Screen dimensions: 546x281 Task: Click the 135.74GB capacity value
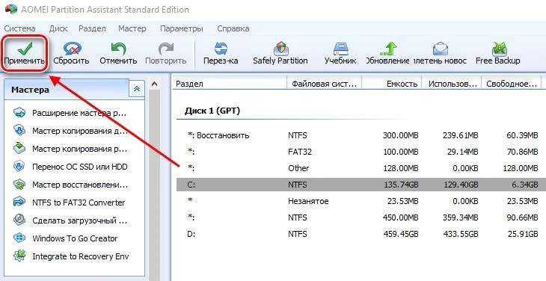pos(401,185)
